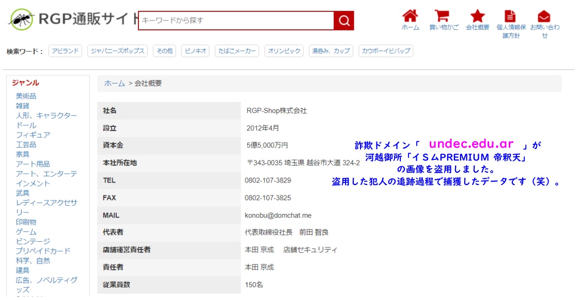Open the 個人情報保護方針 document icon
The height and width of the screenshot is (300, 580).
510,16
